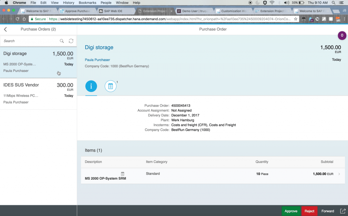Click the Subtotal column header
348x216 pixels.
click(x=327, y=162)
